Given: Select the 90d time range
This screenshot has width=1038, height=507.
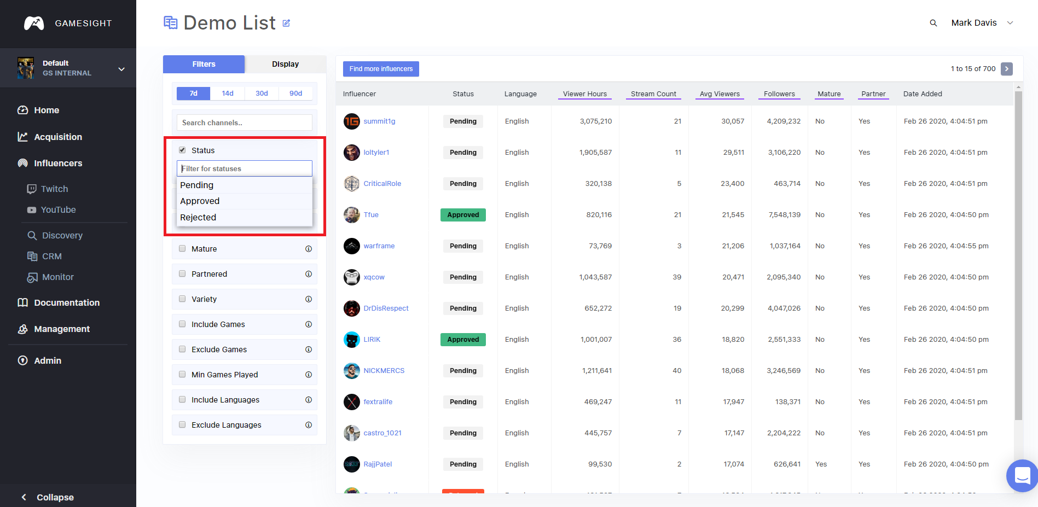Looking at the screenshot, I should tap(295, 94).
